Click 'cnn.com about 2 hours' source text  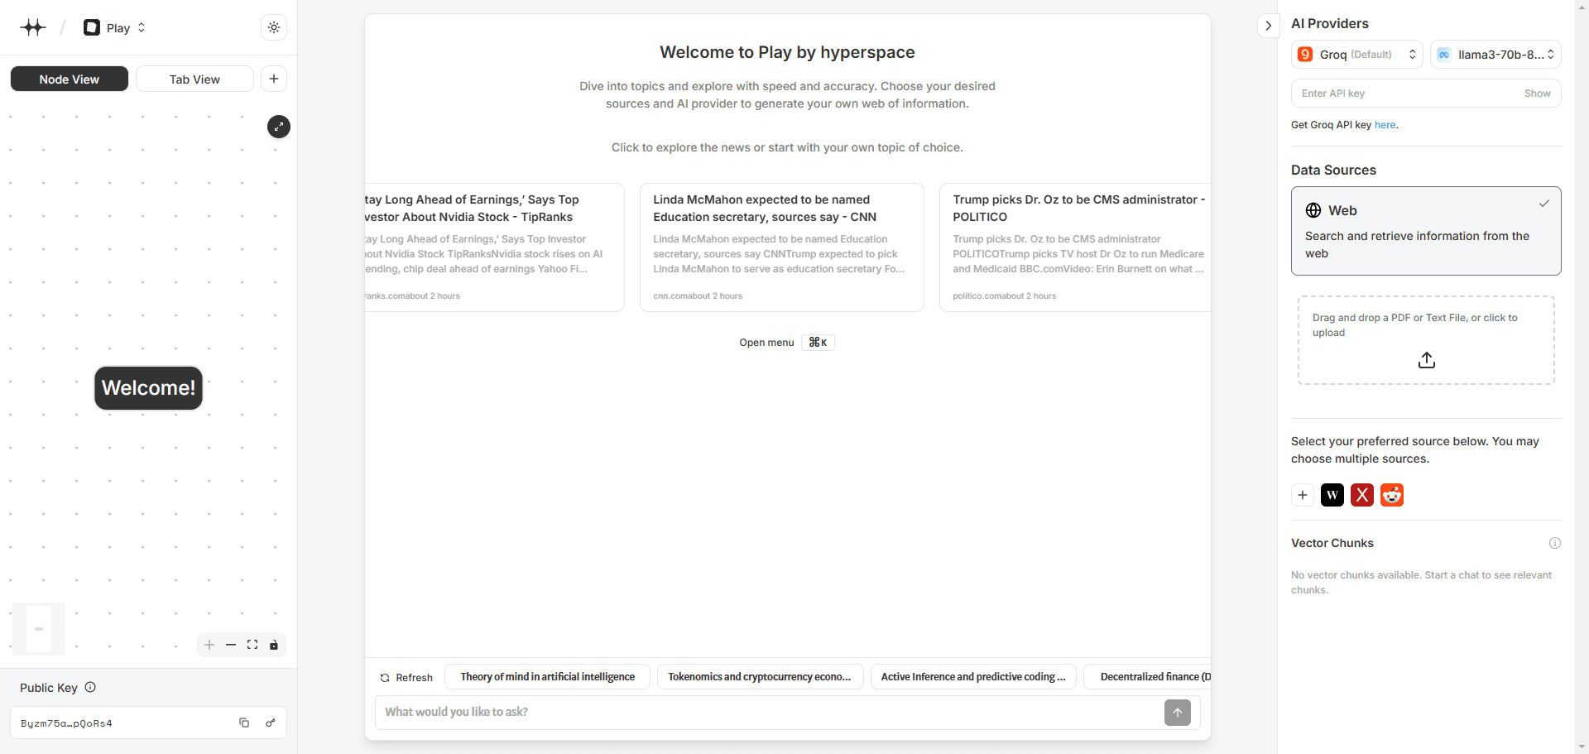click(698, 295)
